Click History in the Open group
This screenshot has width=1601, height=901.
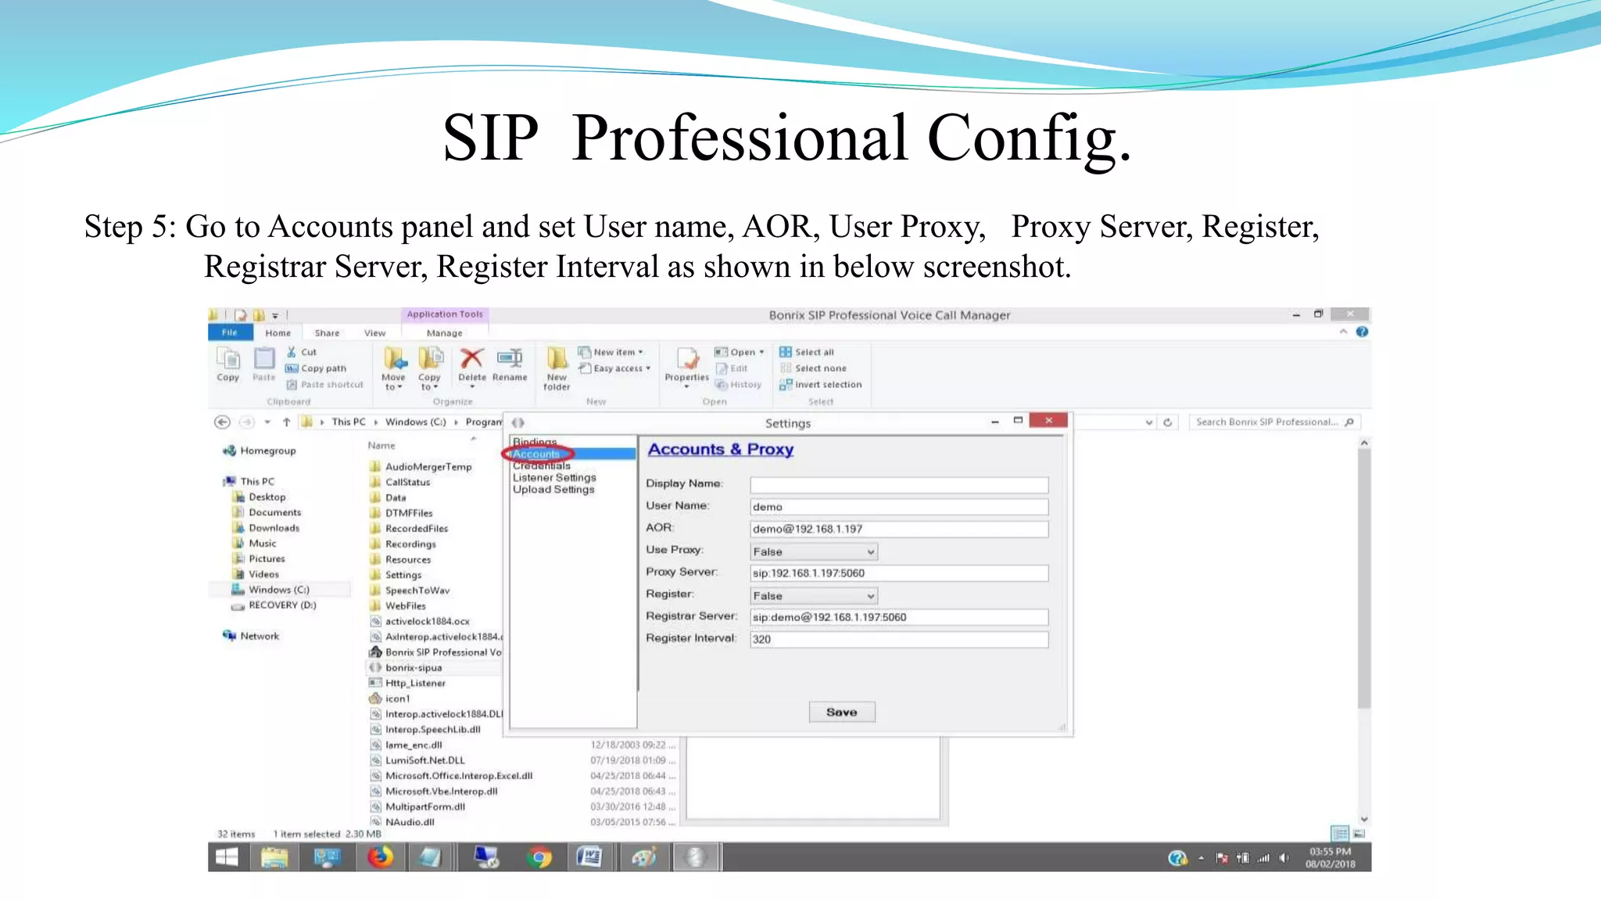click(738, 385)
